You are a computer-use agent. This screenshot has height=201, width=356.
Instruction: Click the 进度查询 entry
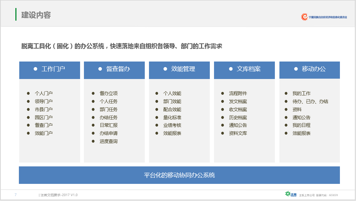click(108, 141)
